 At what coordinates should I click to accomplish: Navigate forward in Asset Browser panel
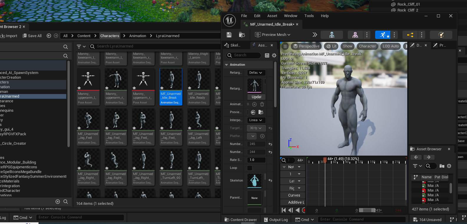(x=429, y=157)
